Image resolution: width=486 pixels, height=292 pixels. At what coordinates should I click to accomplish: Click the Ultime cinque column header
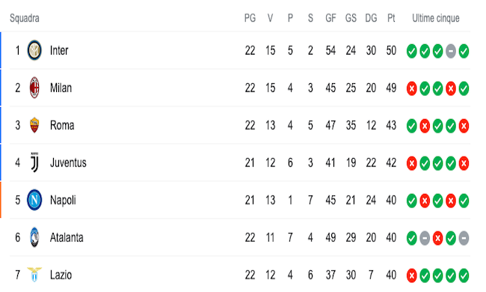click(436, 18)
